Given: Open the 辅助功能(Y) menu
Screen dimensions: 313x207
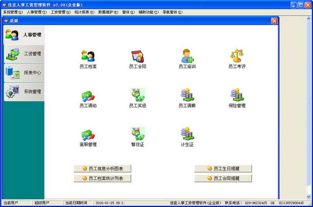Looking at the screenshot, I should point(149,12).
